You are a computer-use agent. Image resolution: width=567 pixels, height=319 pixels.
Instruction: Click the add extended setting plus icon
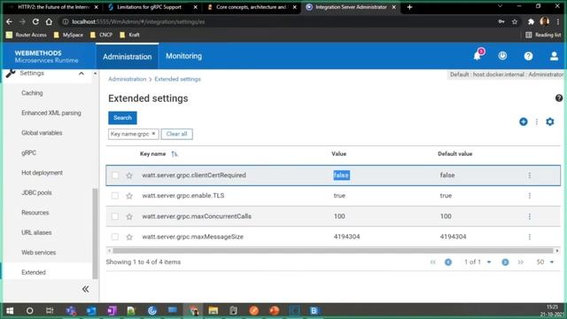pyautogui.click(x=524, y=122)
